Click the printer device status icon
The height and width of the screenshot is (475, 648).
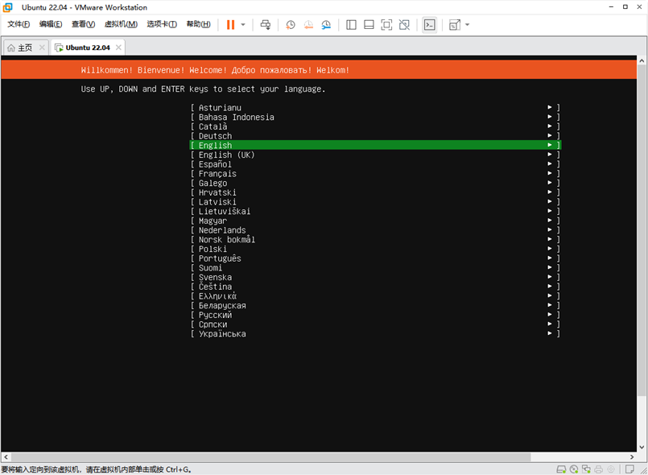tap(598, 469)
